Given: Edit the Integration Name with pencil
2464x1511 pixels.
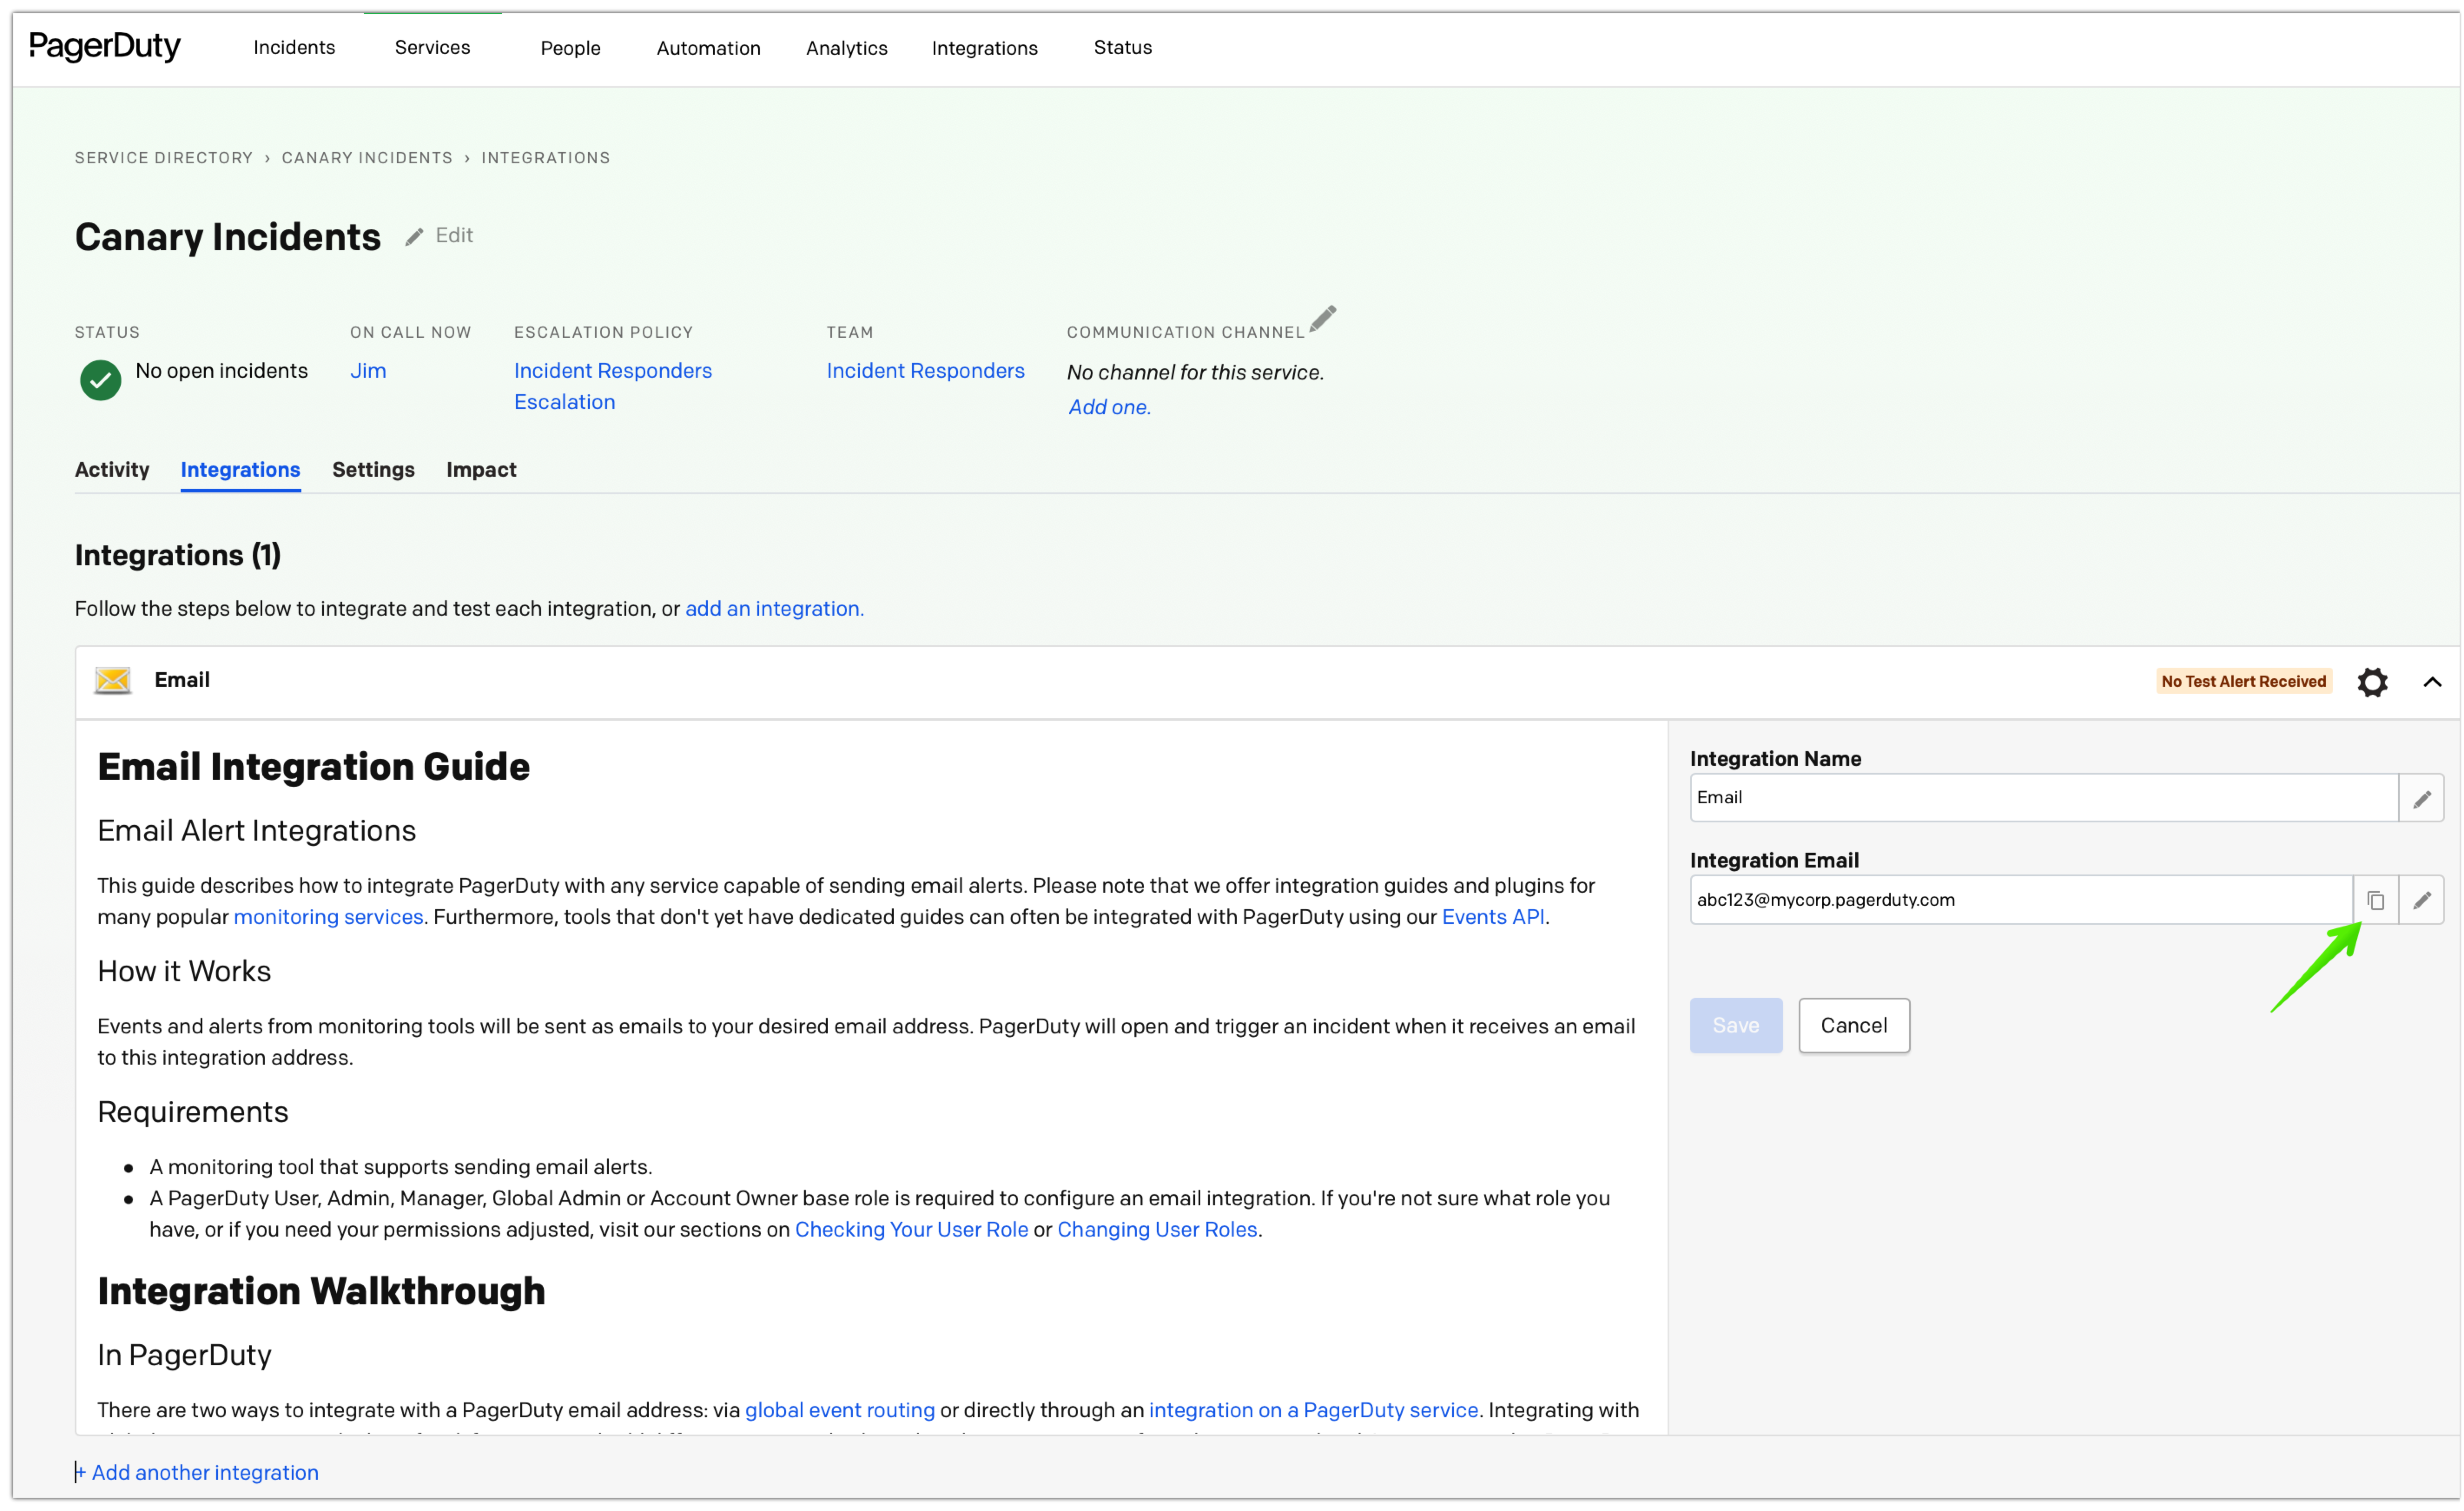Looking at the screenshot, I should coord(2421,798).
